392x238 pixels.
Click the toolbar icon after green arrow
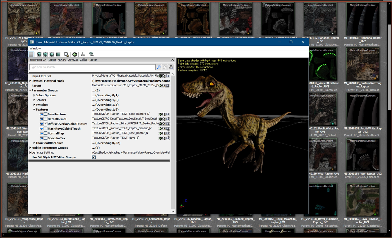[x=83, y=54]
